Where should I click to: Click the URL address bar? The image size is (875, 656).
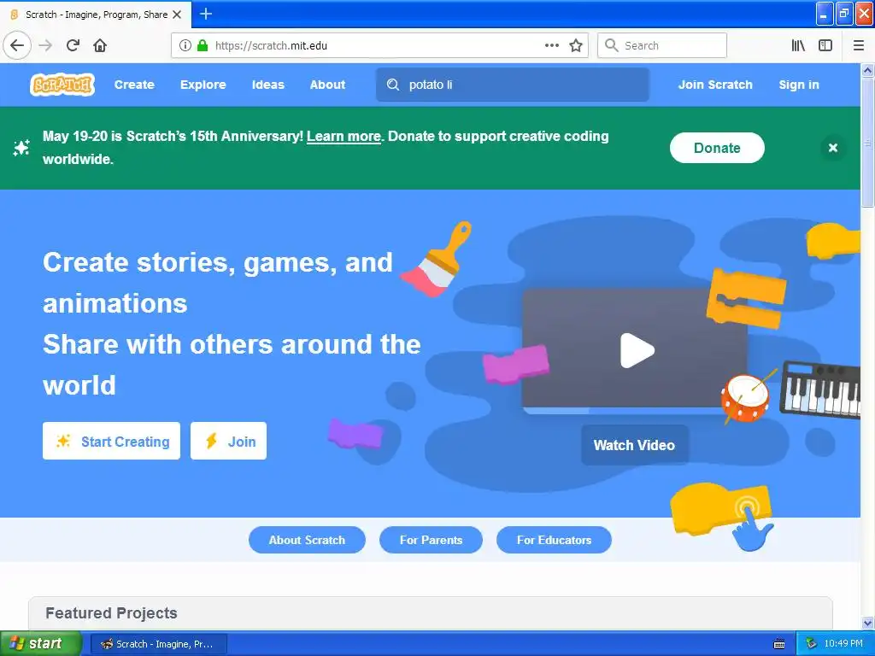tap(379, 45)
